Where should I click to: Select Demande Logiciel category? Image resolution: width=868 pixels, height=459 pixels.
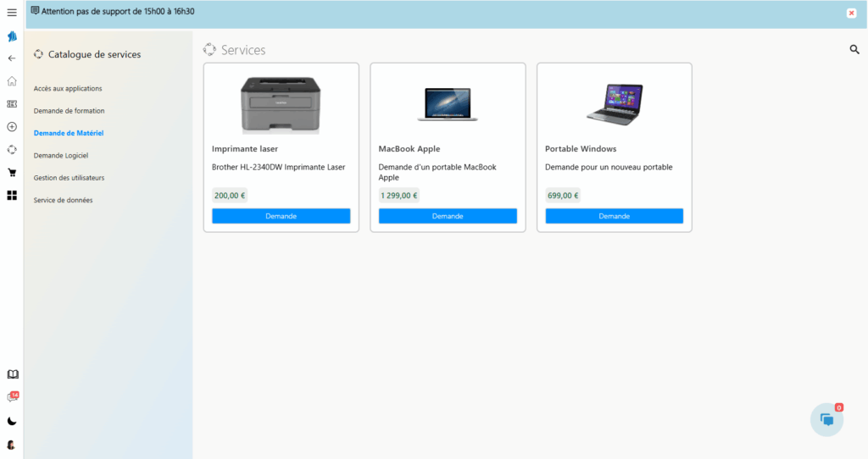coord(61,156)
